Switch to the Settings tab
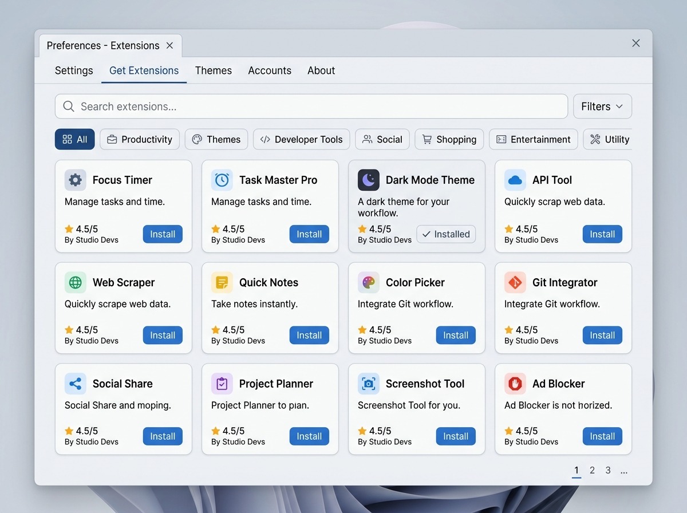Viewport: 687px width, 513px height. [74, 70]
